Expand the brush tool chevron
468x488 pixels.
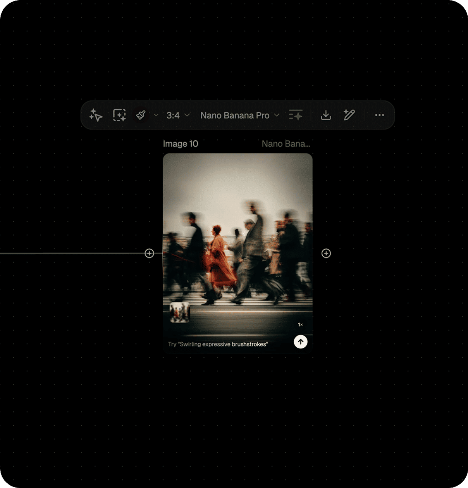coord(156,115)
